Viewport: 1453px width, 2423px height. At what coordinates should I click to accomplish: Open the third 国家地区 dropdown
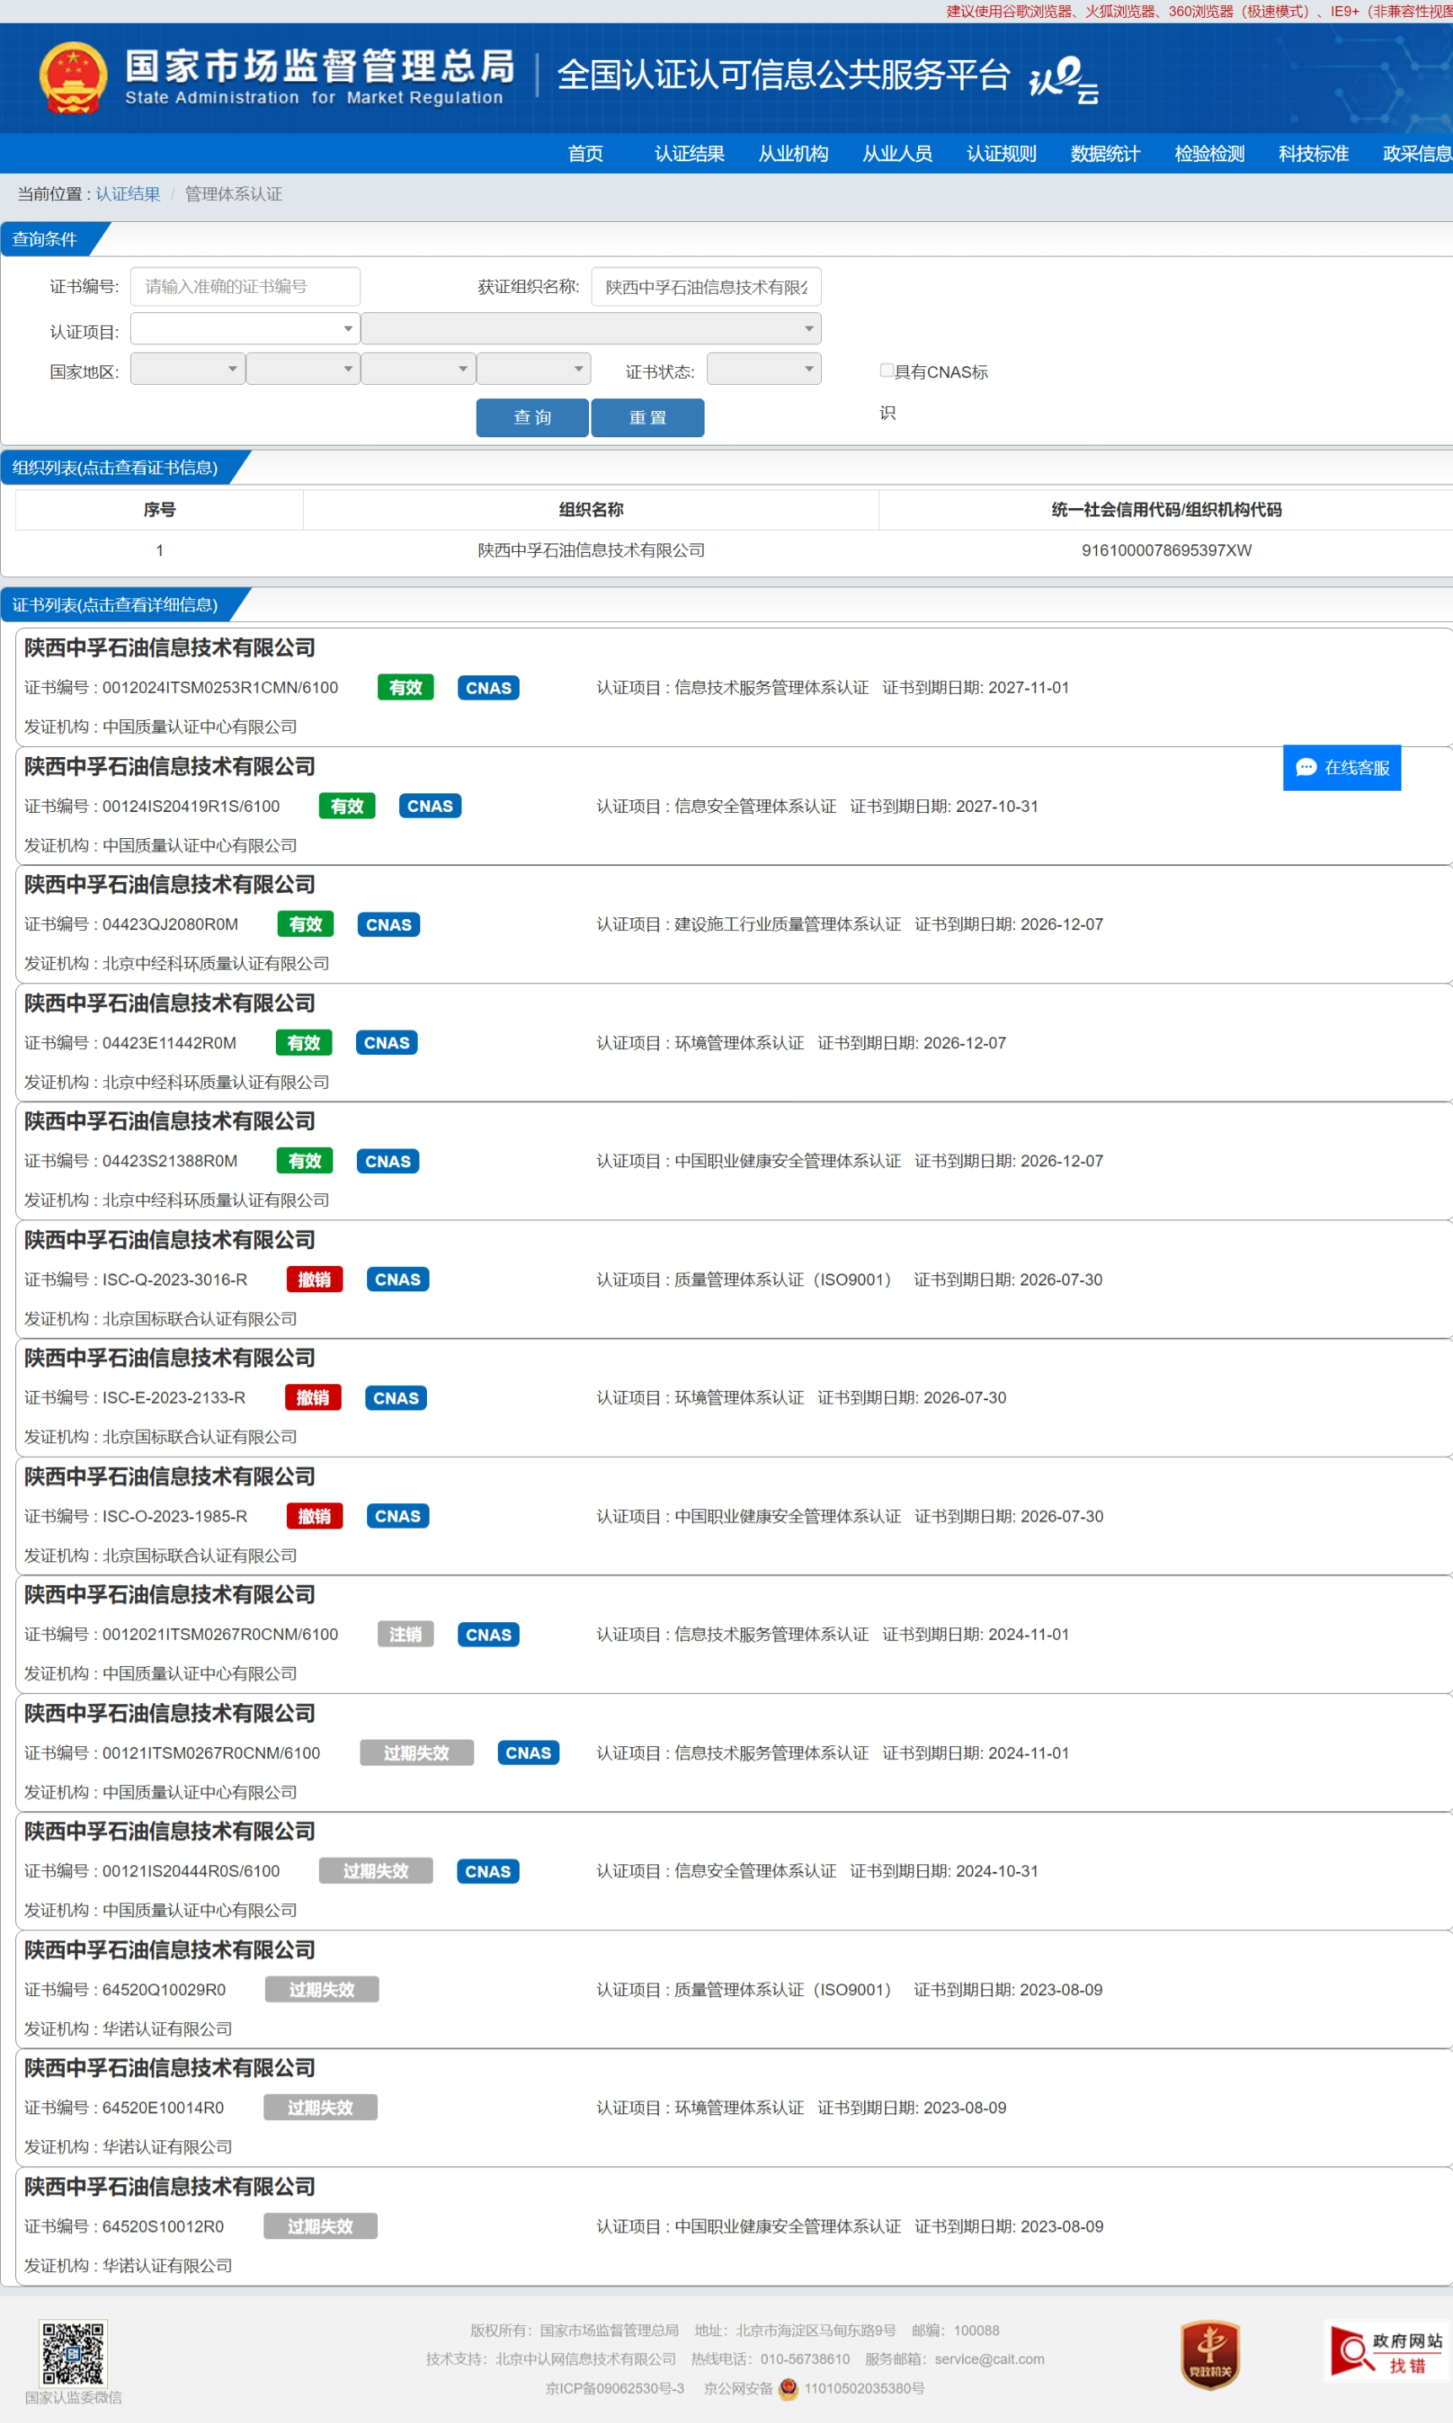pos(418,369)
